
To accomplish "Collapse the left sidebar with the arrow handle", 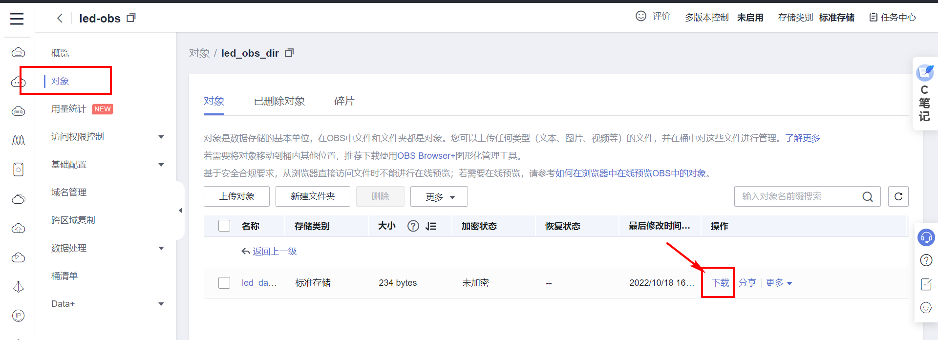I will (180, 211).
